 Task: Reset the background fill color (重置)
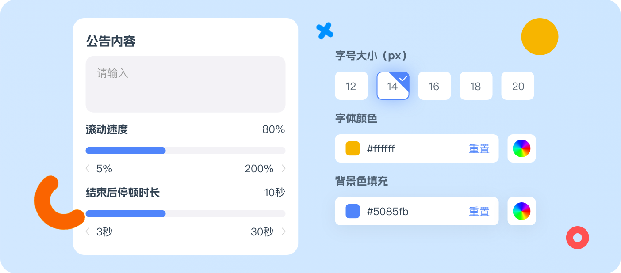(x=479, y=212)
